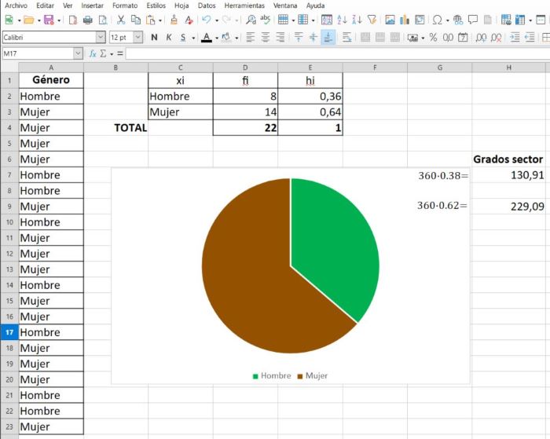Insert a comment
Screen dimensions: 550x439
(x=473, y=20)
